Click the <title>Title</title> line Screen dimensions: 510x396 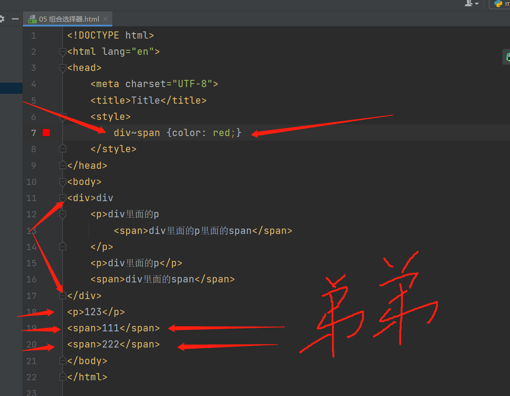[x=148, y=100]
